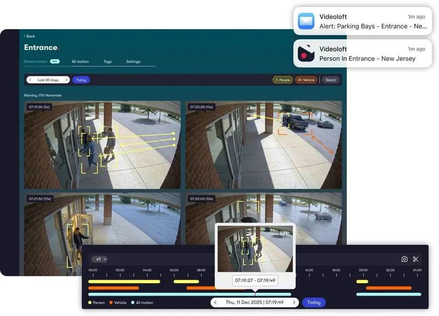Click the red playhead on the timeline

point(255,293)
